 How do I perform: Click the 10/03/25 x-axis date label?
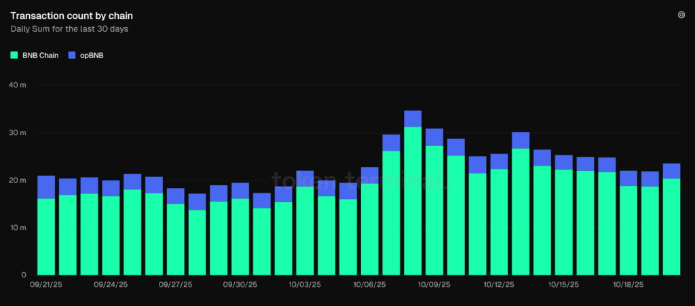(x=305, y=285)
